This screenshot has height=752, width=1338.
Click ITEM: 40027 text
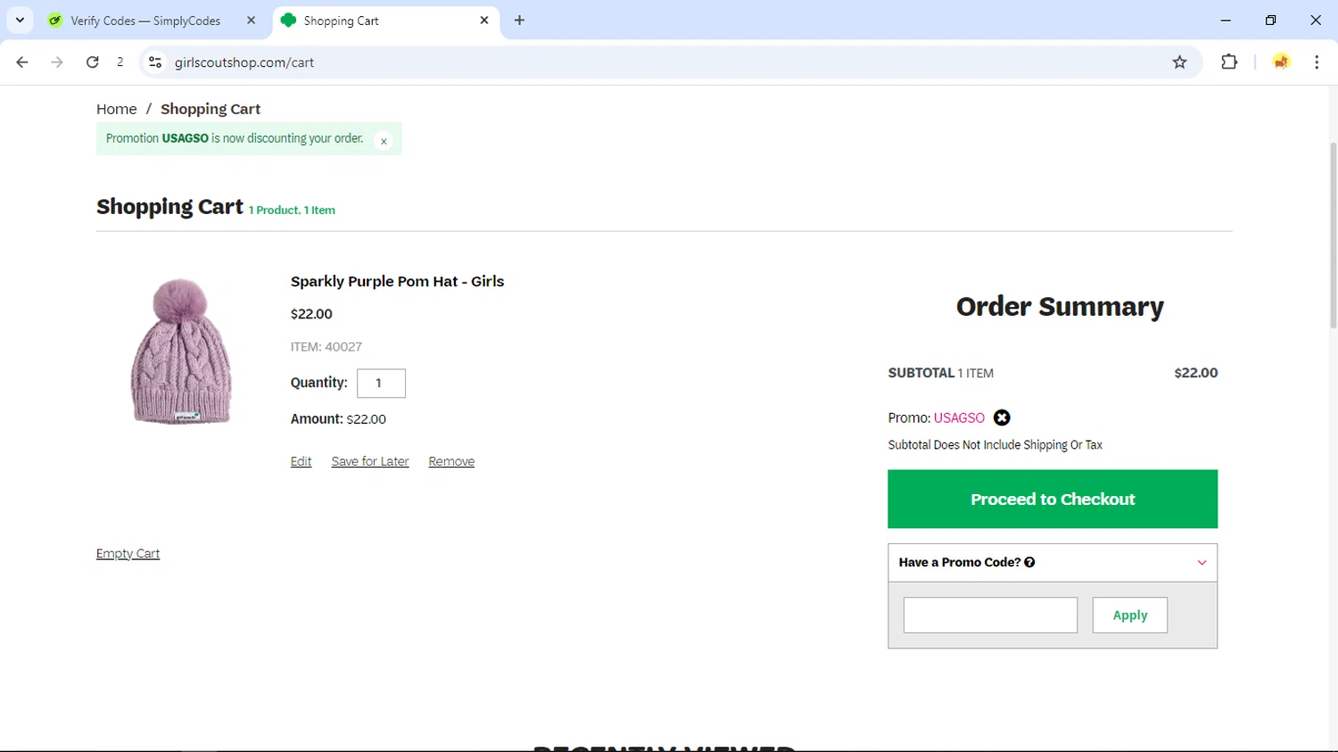click(326, 347)
